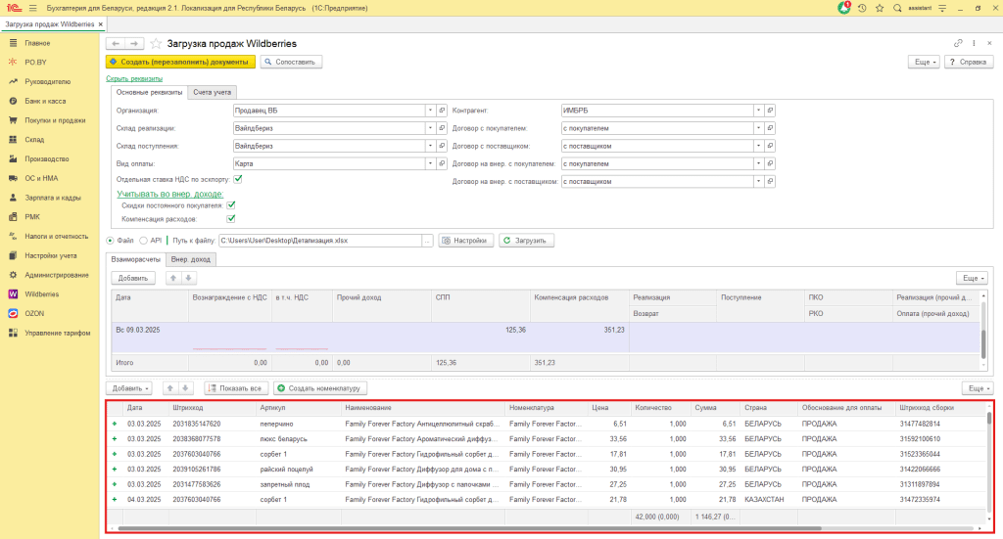1003x539 pixels.
Task: Uncheck Скидки постоянного покупателя checkbox
Action: [x=231, y=205]
